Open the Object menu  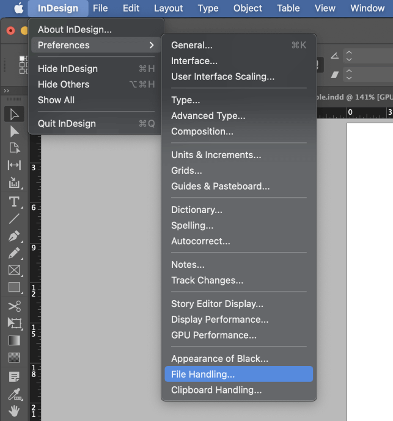(248, 9)
